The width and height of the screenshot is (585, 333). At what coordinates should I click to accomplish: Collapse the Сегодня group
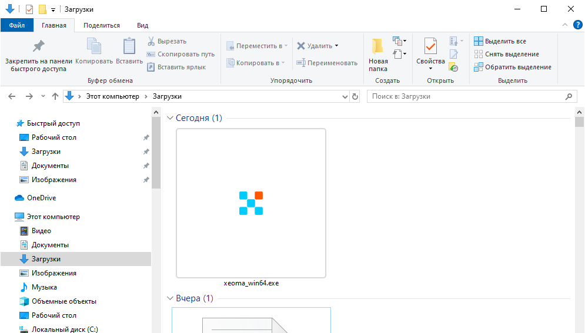pos(170,118)
